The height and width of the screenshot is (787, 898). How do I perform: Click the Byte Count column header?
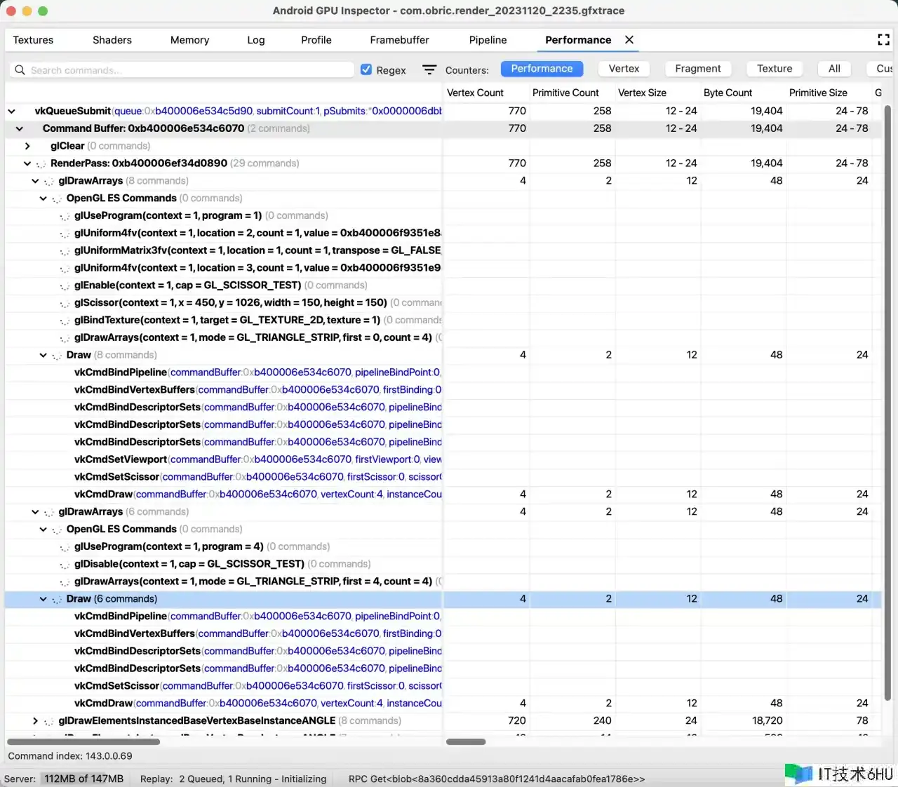728,93
